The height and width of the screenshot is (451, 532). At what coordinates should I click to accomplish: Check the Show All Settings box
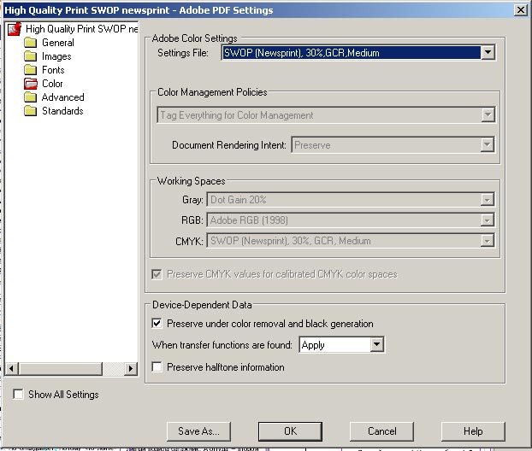pos(18,394)
